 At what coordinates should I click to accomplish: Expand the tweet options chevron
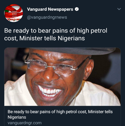pyautogui.click(x=119, y=9)
